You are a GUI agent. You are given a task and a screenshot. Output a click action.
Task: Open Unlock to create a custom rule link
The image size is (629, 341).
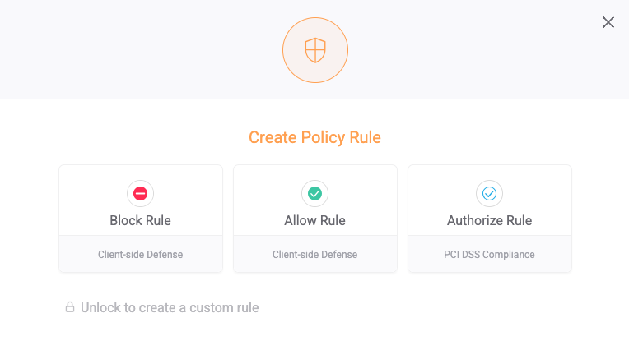pos(162,307)
